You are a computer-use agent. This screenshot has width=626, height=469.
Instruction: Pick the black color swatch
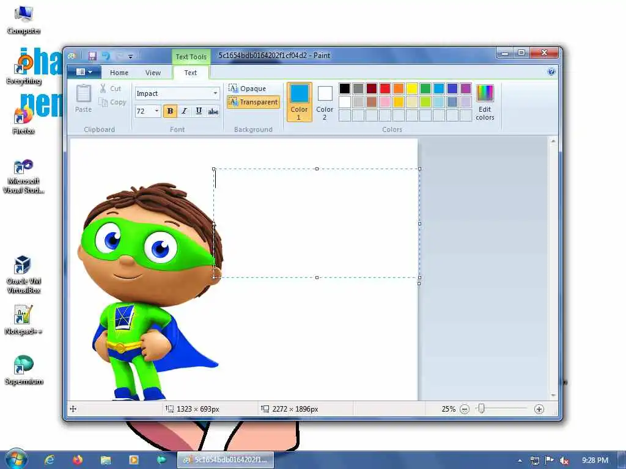tap(345, 88)
